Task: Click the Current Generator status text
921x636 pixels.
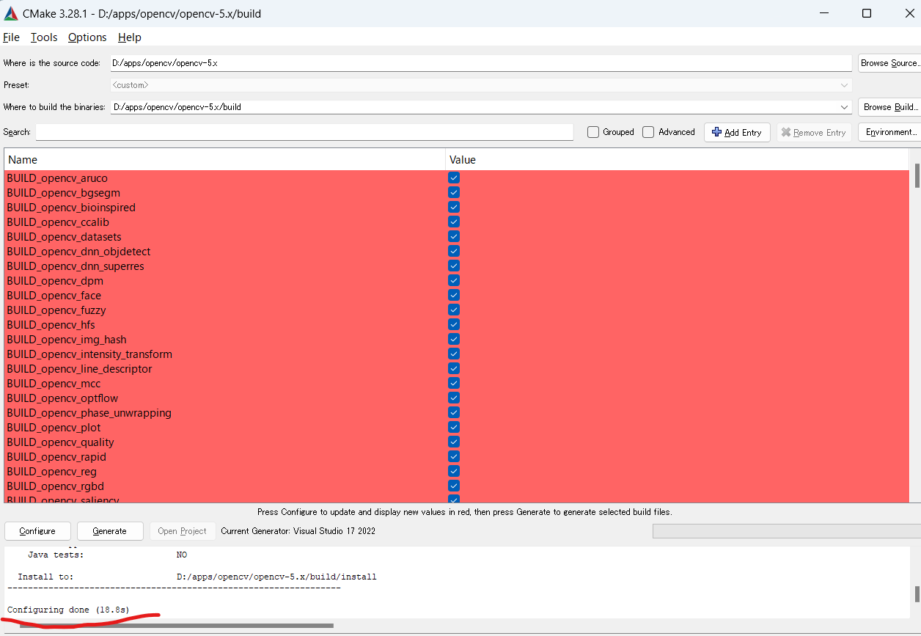Action: [298, 531]
